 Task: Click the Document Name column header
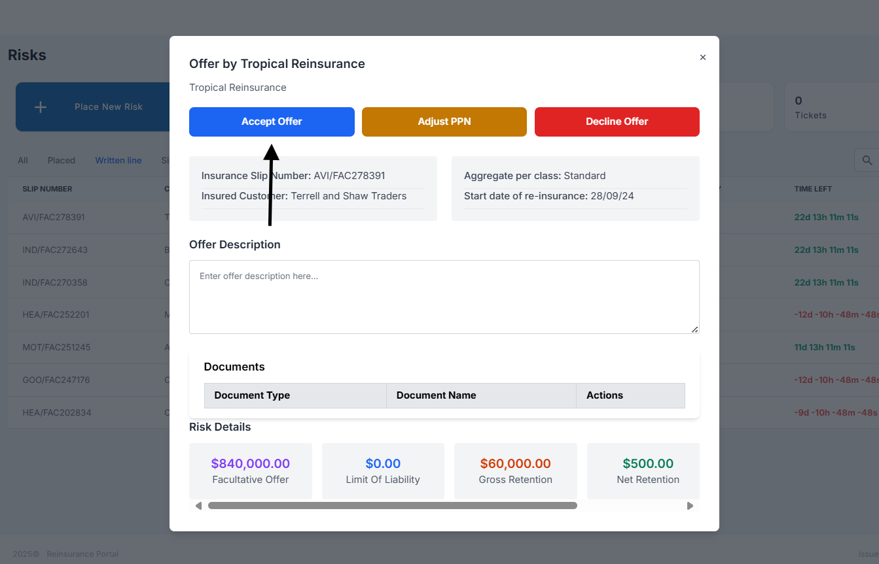click(x=436, y=395)
